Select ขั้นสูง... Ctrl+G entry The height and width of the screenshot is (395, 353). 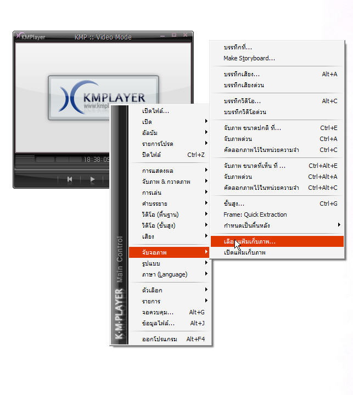pos(277,204)
